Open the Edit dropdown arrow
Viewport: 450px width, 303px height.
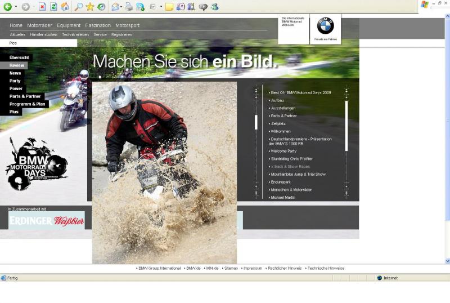pos(161,7)
